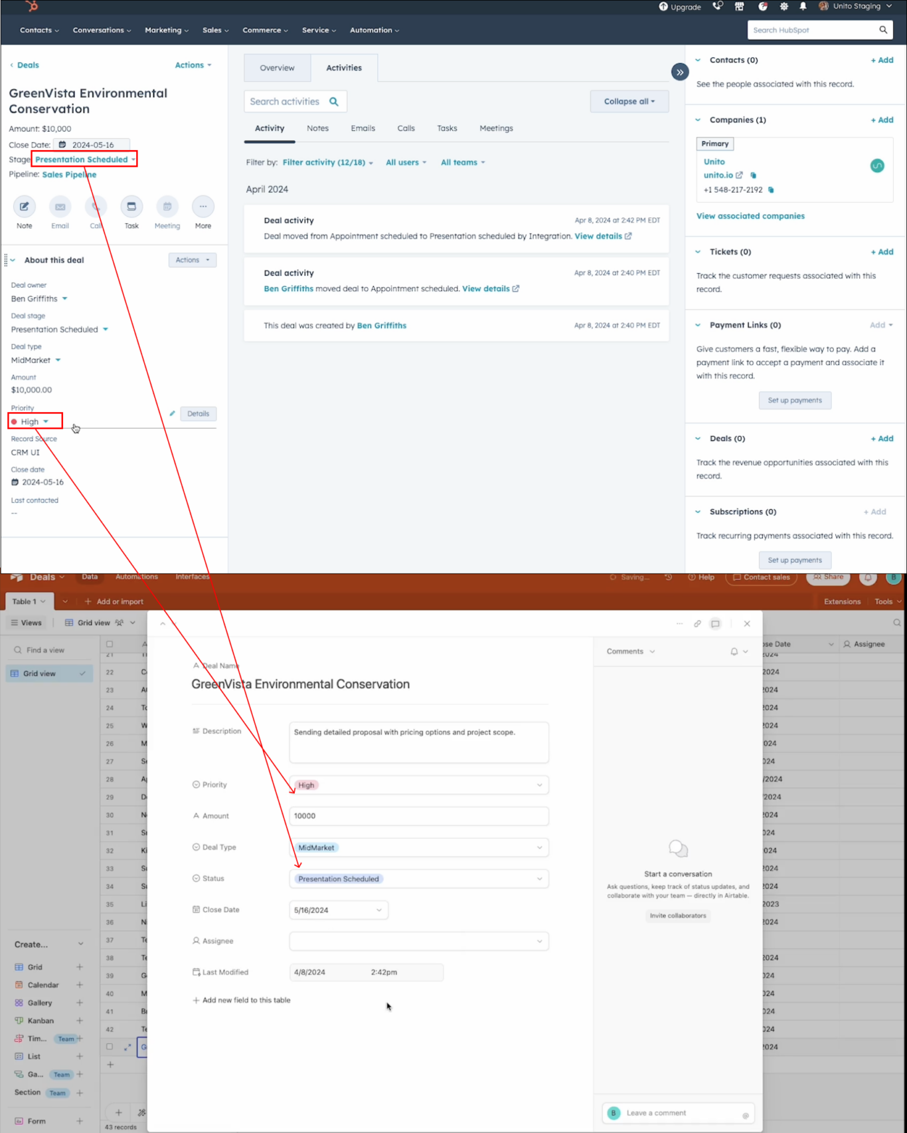This screenshot has width=907, height=1133.
Task: Open the Unito Staging account menu
Action: click(x=856, y=7)
